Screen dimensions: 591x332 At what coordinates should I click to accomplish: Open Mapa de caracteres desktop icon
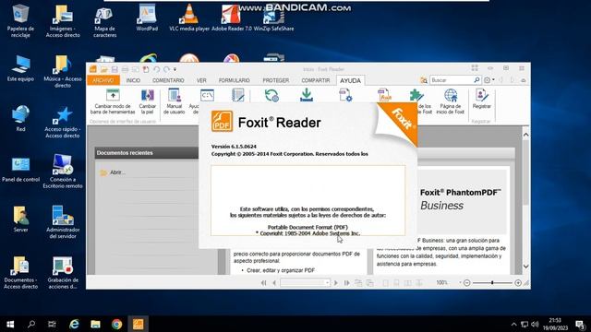[x=104, y=21]
